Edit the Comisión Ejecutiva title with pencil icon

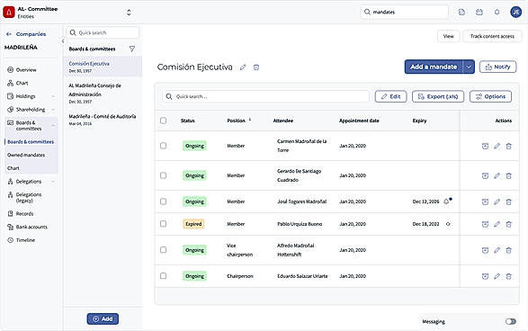pos(243,67)
